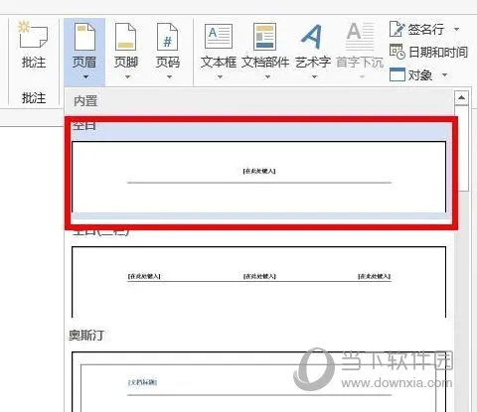Expand the 文本框 dropdown arrow

pyautogui.click(x=220, y=76)
